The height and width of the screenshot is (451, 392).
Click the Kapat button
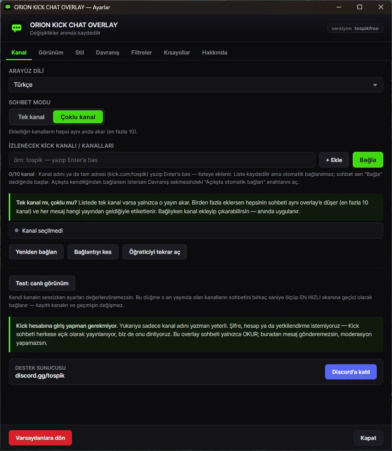pyautogui.click(x=368, y=438)
